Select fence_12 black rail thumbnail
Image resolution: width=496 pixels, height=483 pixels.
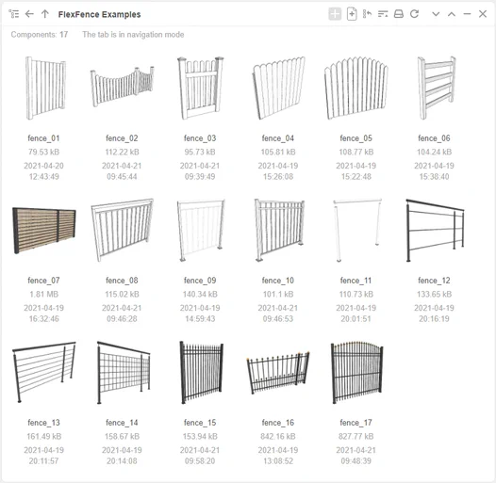435,230
